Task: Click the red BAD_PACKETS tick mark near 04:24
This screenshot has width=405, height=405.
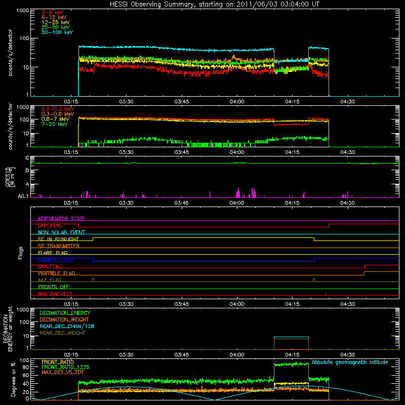Action: pos(326,294)
